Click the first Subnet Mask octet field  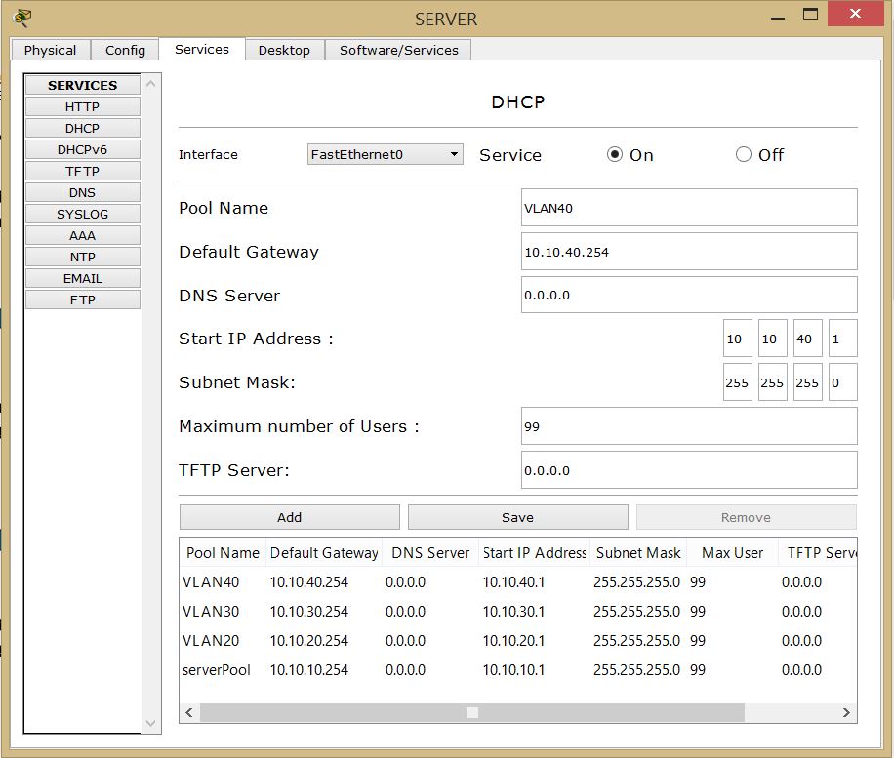pos(737,382)
